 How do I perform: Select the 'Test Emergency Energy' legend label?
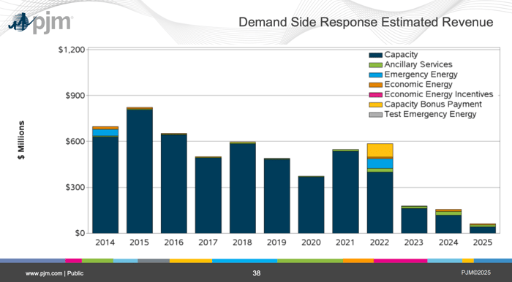coord(430,114)
